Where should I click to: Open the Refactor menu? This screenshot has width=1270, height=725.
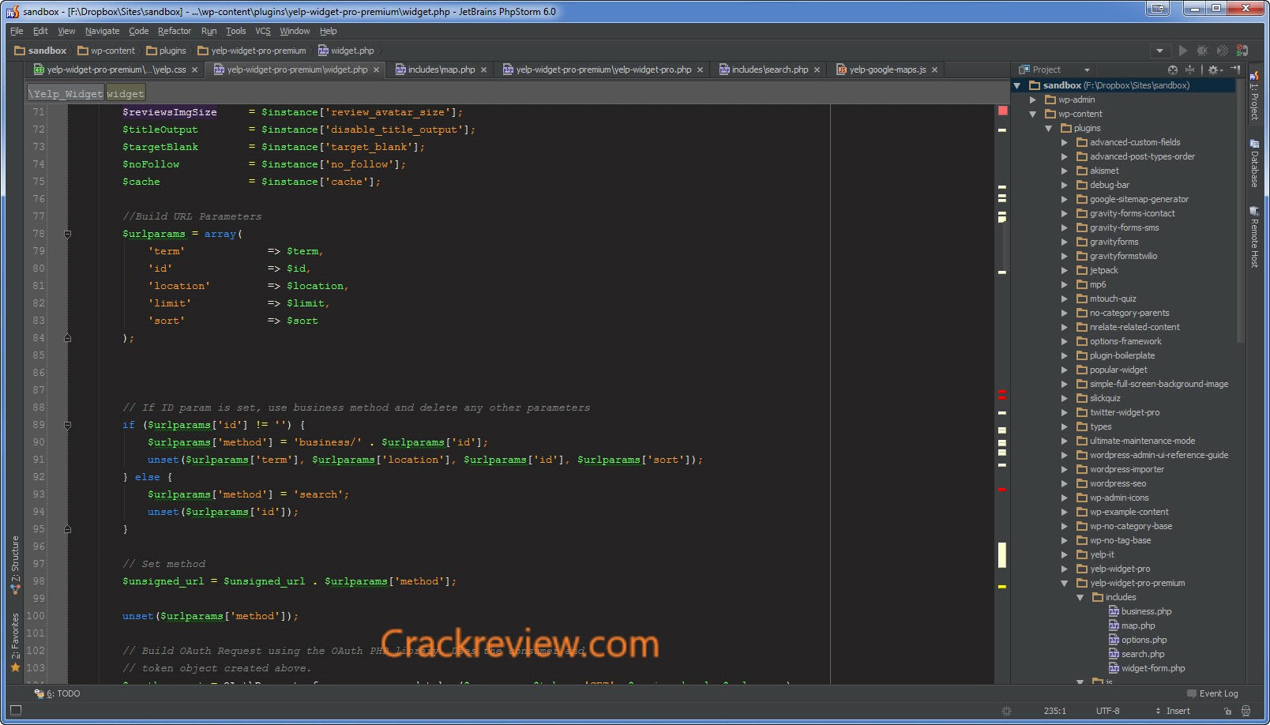tap(175, 31)
